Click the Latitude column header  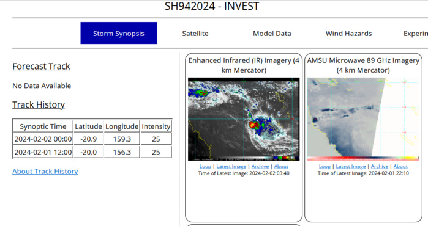click(88, 126)
